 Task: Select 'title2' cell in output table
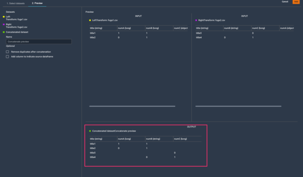click(x=93, y=148)
